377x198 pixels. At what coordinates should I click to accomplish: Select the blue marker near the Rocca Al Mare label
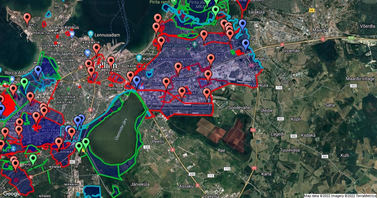pos(38,72)
